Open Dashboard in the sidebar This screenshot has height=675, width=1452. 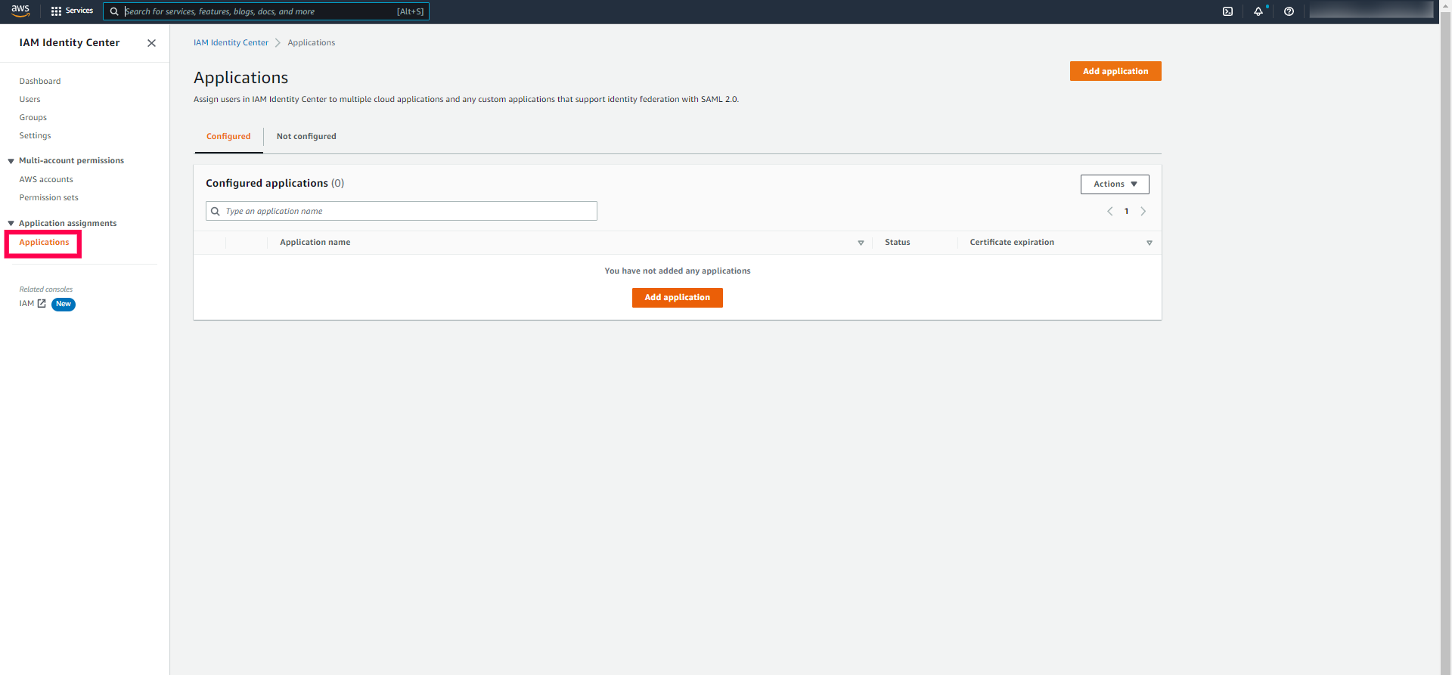coord(40,82)
